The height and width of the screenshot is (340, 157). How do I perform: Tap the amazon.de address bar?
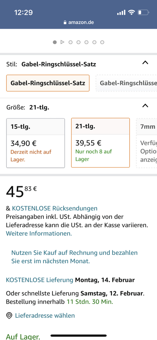78,22
